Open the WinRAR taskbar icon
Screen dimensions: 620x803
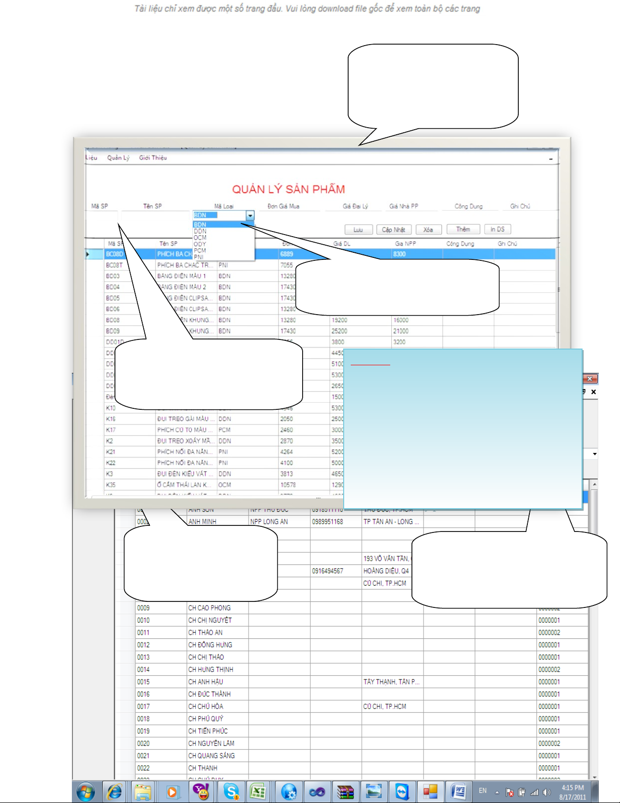pyautogui.click(x=346, y=791)
